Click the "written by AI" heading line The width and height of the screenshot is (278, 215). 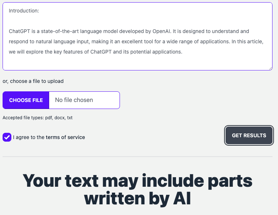click(x=138, y=198)
